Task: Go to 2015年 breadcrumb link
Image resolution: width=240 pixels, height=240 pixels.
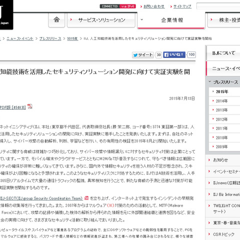Action: coord(72,38)
